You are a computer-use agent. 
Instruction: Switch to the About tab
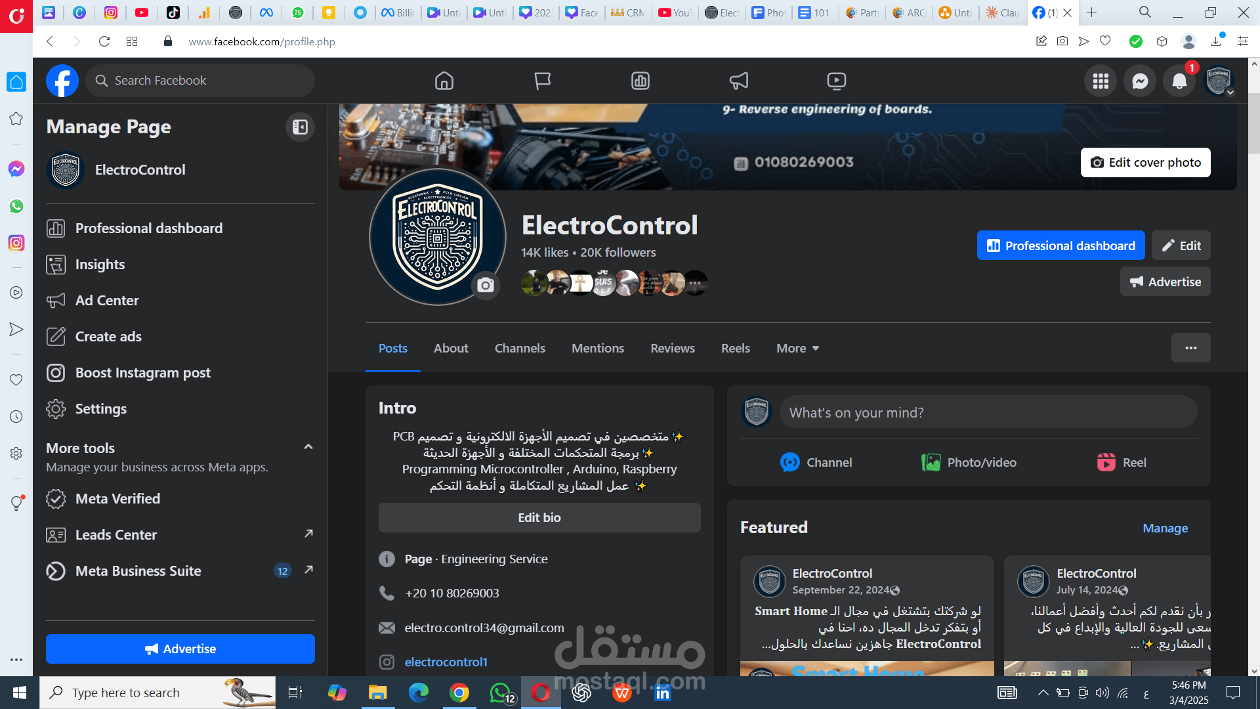[451, 348]
